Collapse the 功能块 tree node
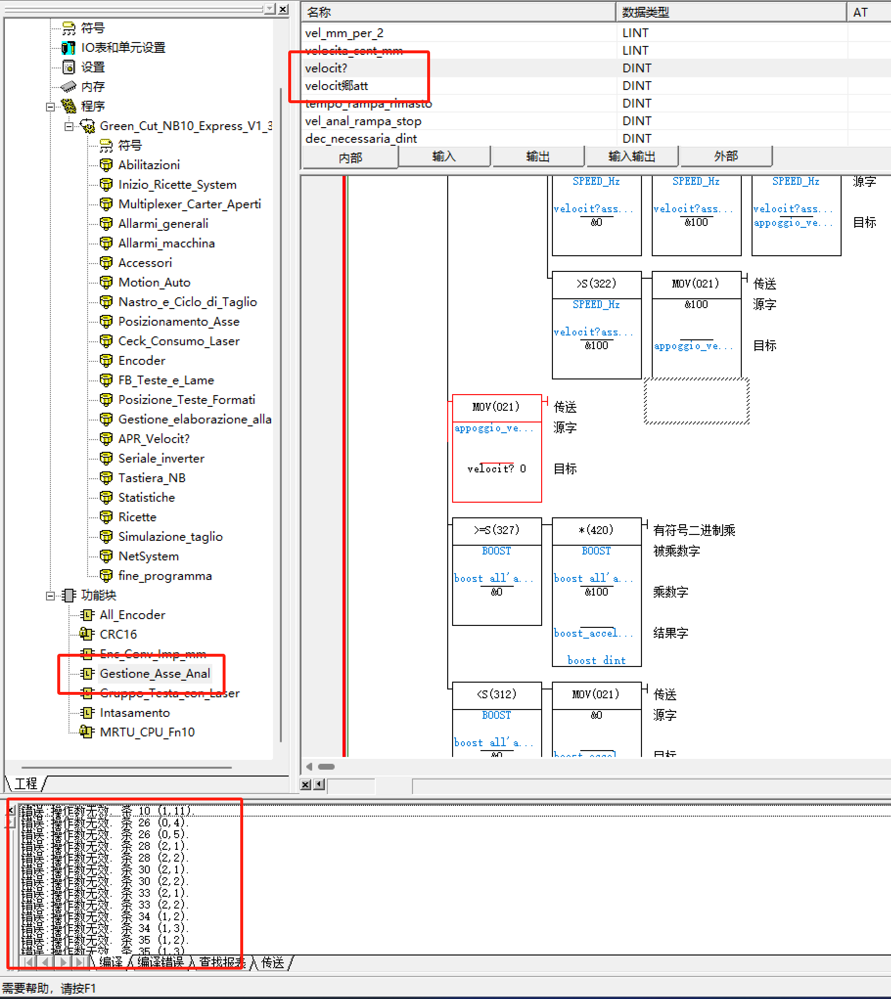 [x=50, y=596]
